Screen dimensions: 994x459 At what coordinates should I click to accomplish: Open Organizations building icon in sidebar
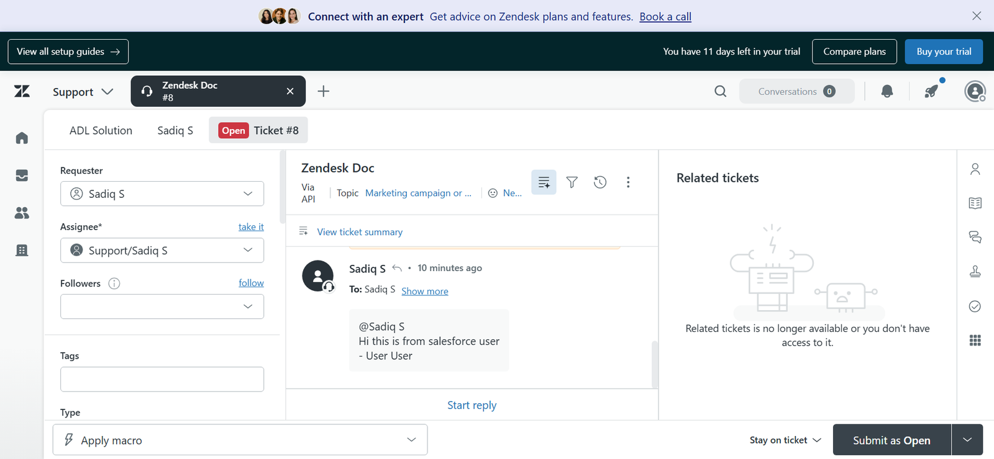pos(22,251)
